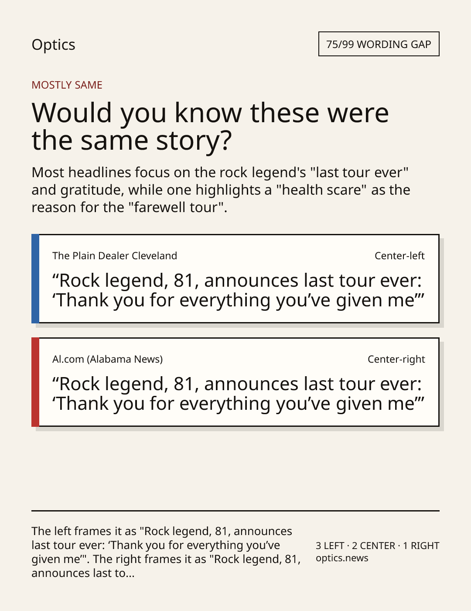Click the Optics logo text

53,45
